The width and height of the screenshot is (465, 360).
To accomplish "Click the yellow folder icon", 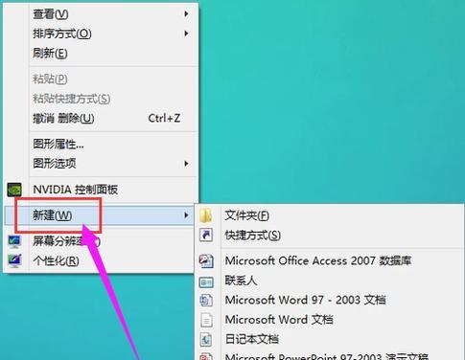I will 206,215.
